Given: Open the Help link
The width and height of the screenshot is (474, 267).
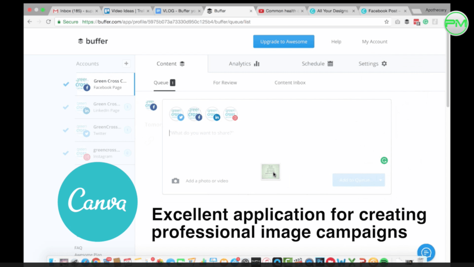Looking at the screenshot, I should (x=336, y=42).
